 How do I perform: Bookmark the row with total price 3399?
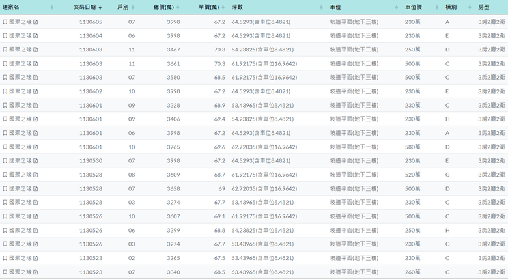[x=5, y=230]
